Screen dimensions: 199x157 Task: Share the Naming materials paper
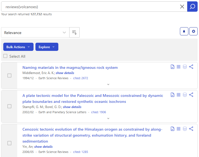click(x=191, y=67)
